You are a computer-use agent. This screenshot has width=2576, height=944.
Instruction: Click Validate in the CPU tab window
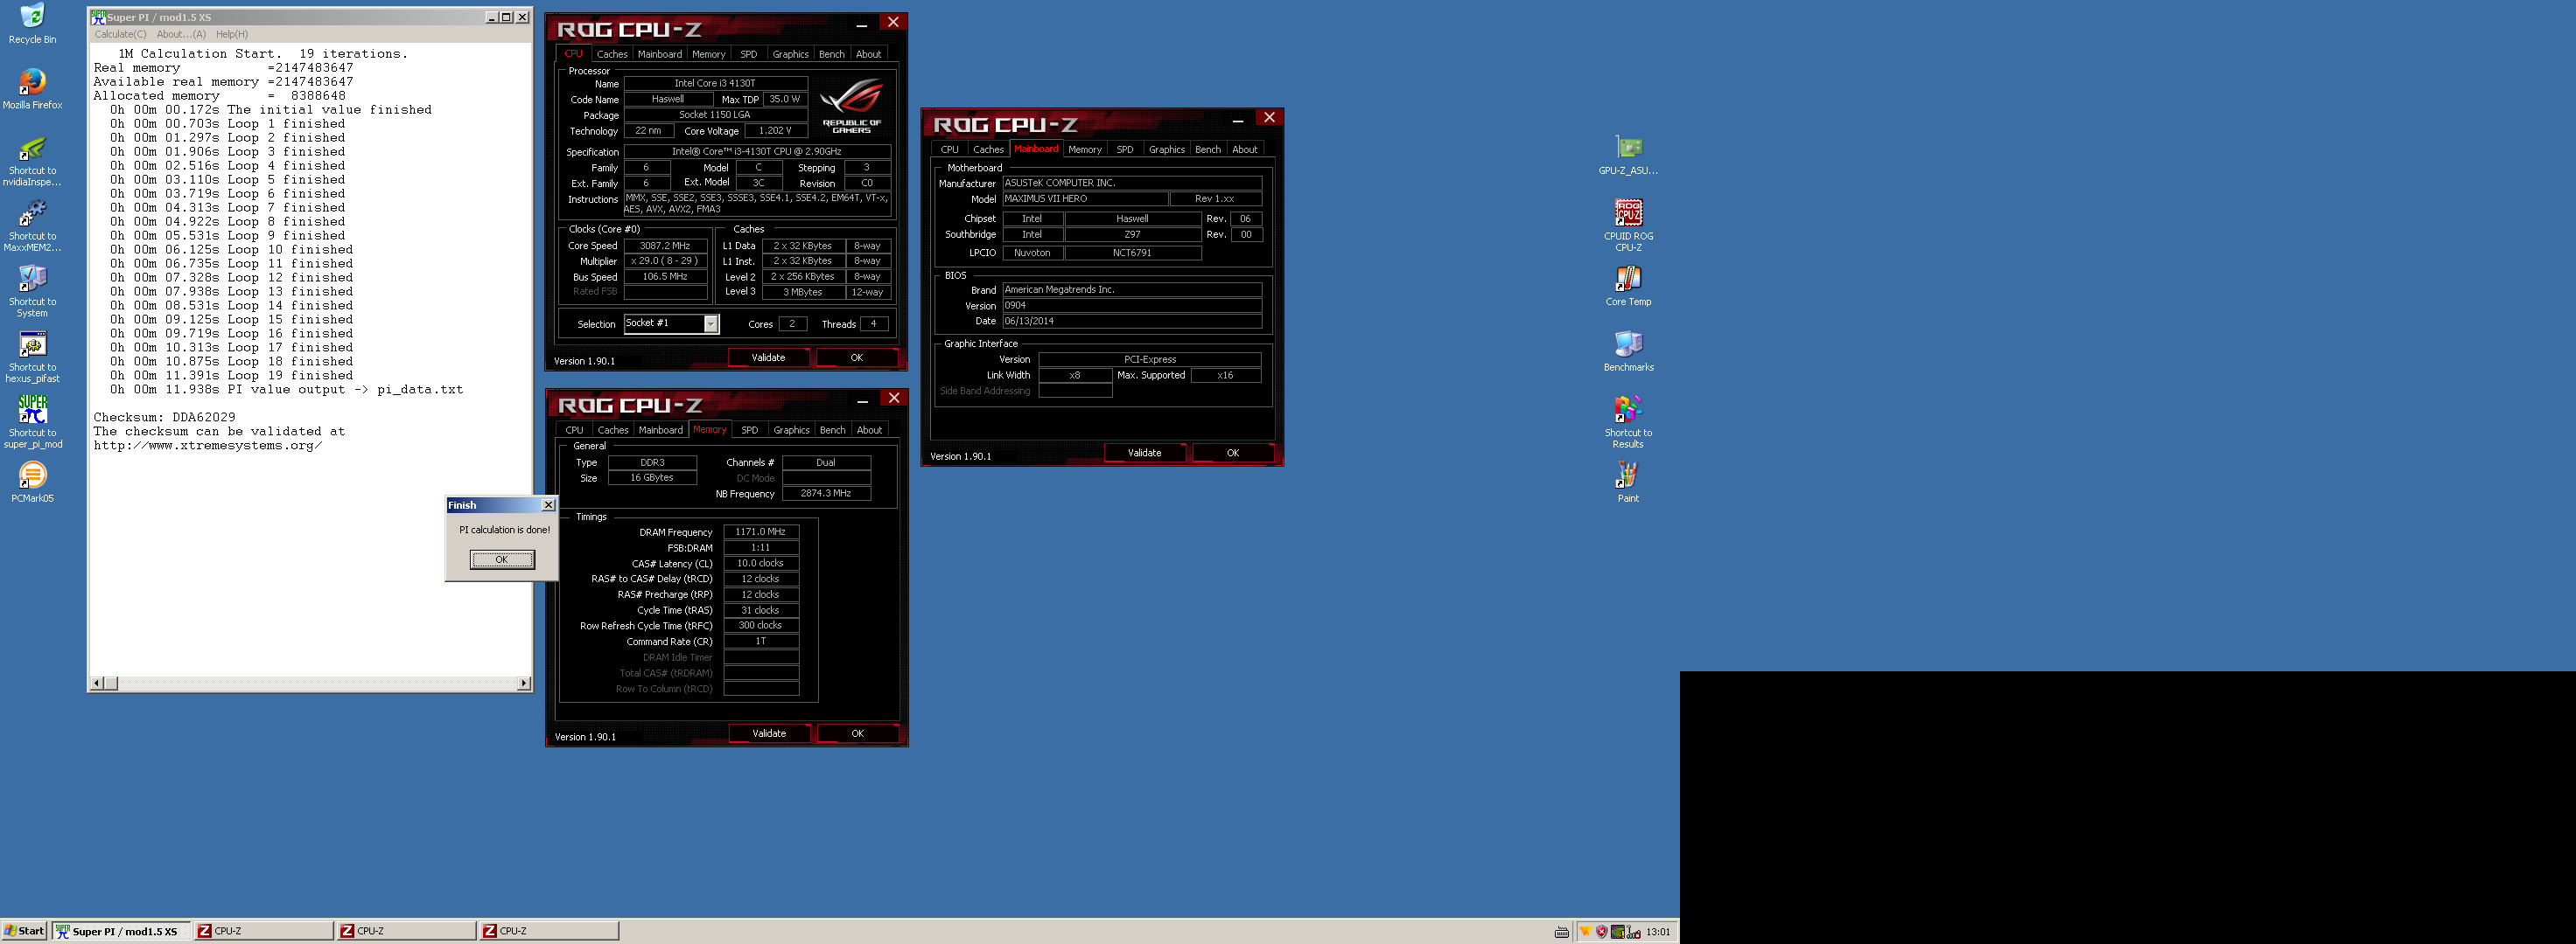[x=768, y=357]
